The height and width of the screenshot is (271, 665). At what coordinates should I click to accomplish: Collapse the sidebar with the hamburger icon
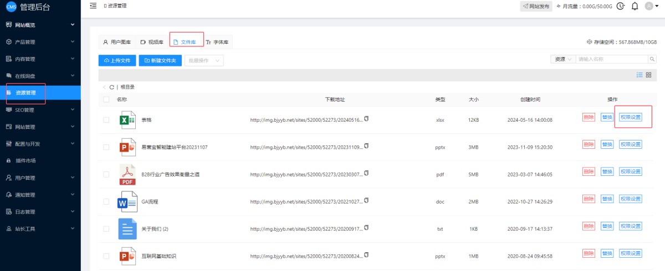tap(93, 6)
